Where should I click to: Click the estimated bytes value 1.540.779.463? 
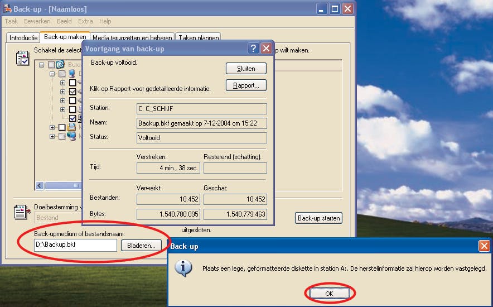click(x=235, y=214)
